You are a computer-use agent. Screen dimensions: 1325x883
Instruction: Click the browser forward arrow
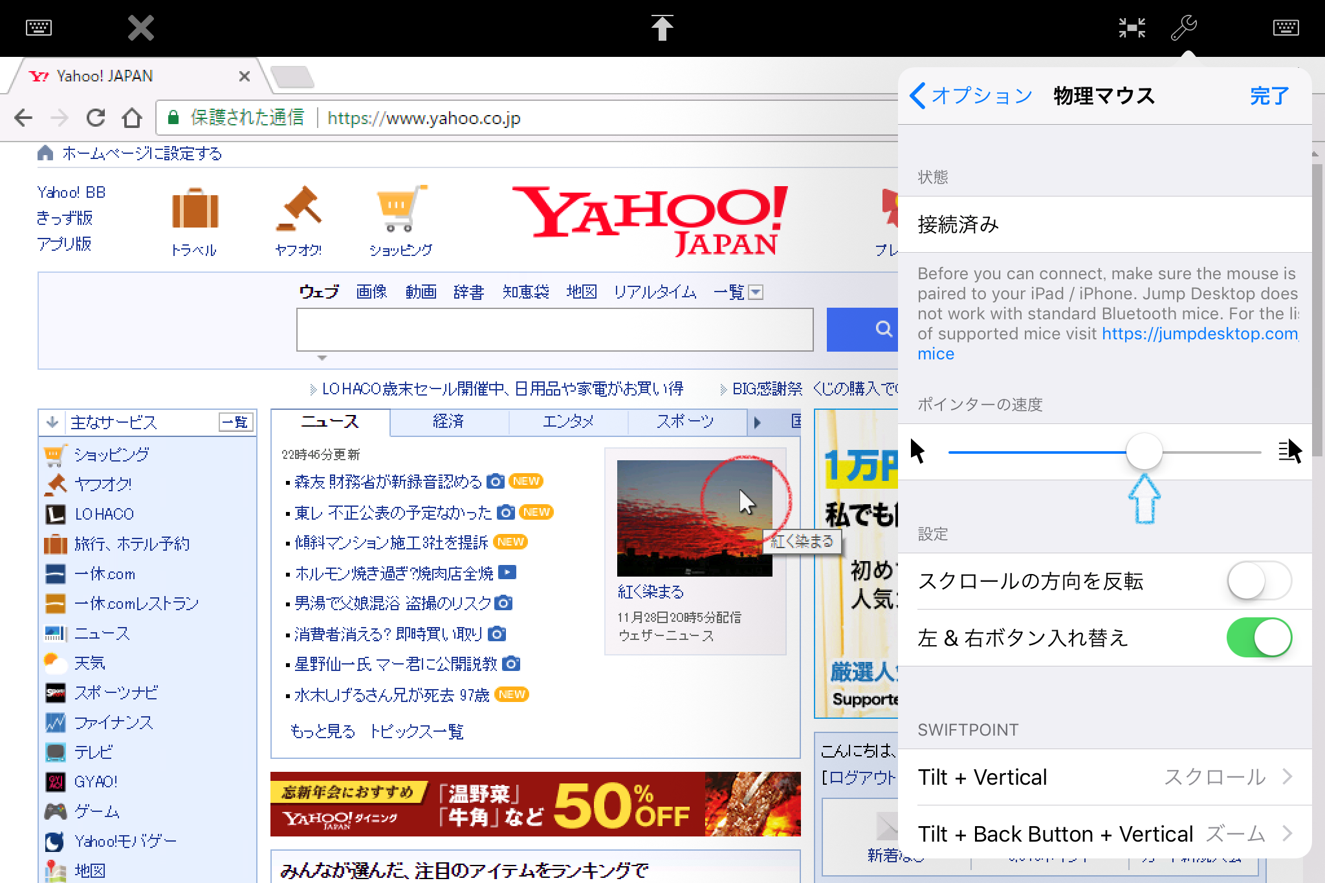60,118
